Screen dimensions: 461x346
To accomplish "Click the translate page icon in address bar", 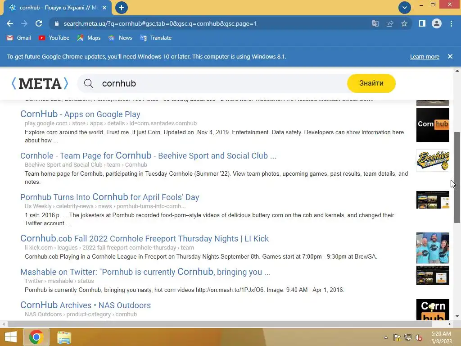I will [x=375, y=23].
